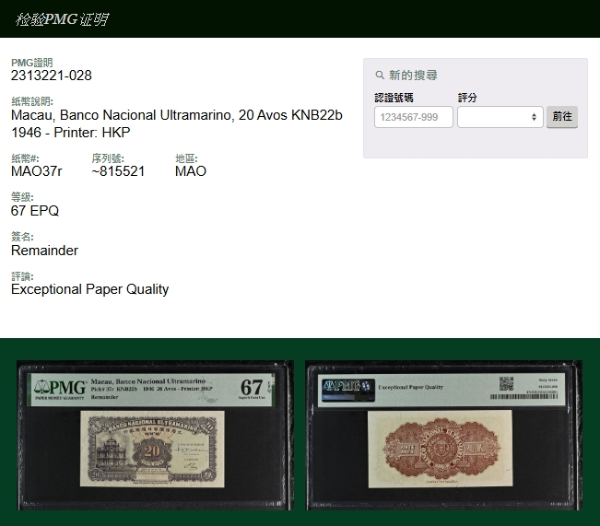Screen dimensions: 600x526
Task: Focus the 認證號碼 certificate number input
Action: pos(414,117)
